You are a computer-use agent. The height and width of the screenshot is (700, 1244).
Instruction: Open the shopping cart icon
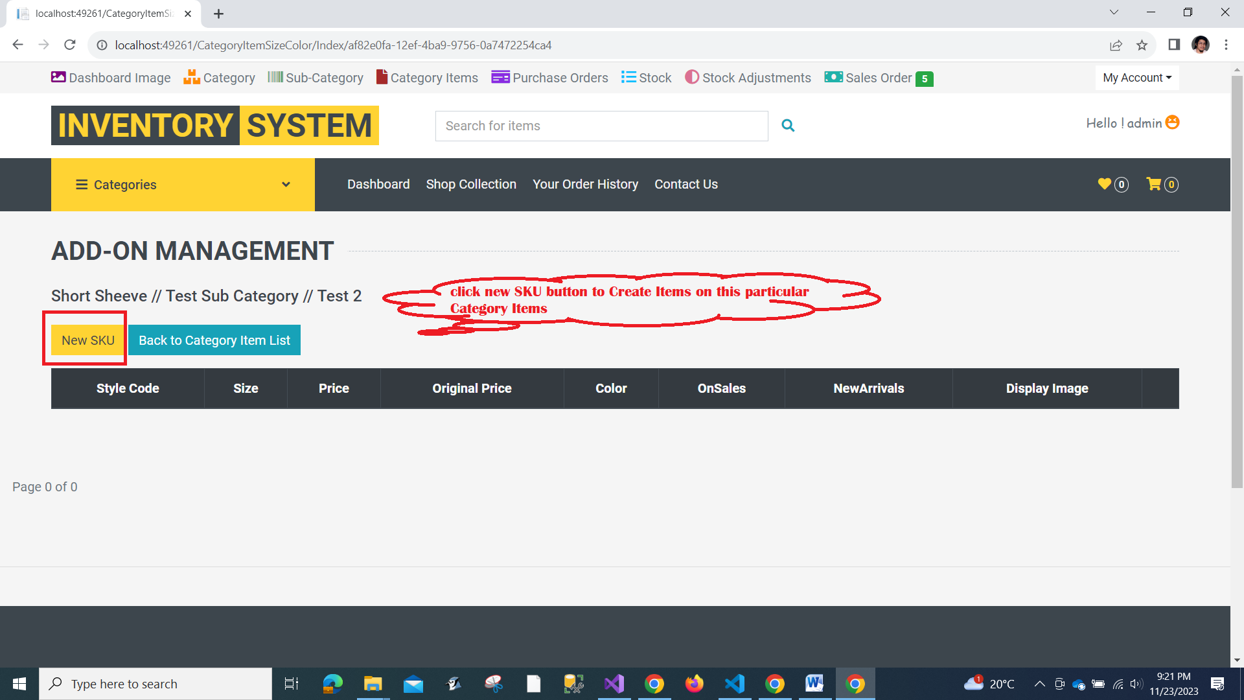click(x=1153, y=184)
